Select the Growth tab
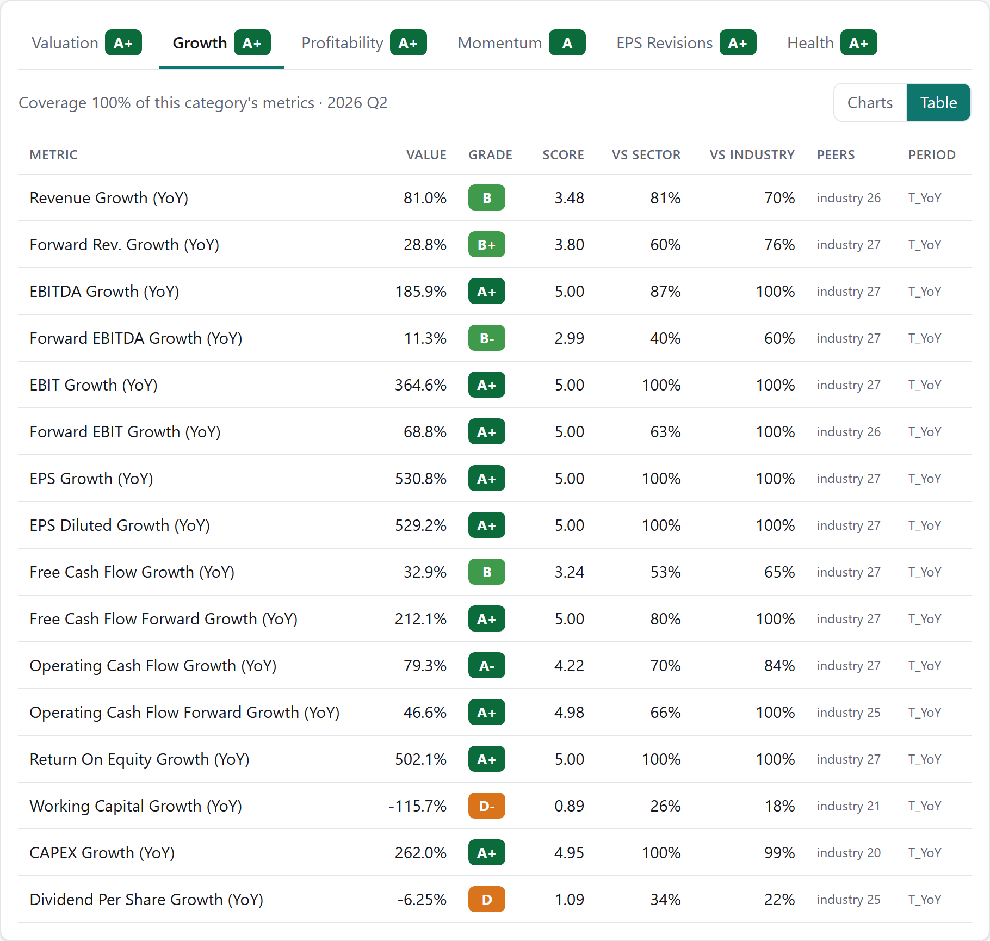This screenshot has width=990, height=941. pyautogui.click(x=221, y=43)
